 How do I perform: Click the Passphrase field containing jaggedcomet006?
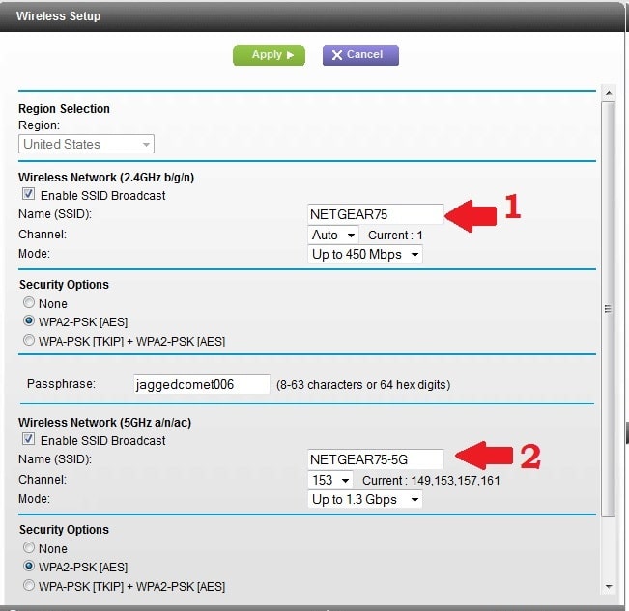(x=202, y=384)
